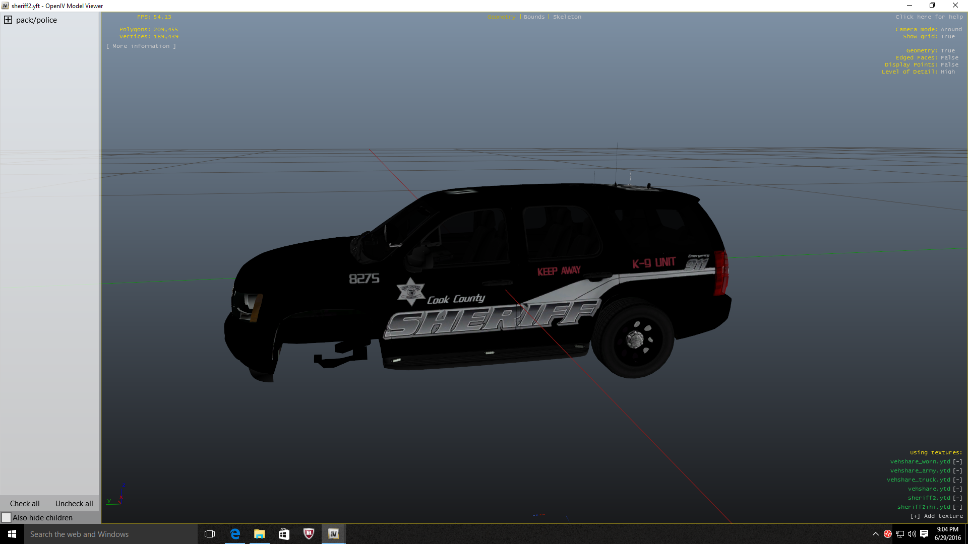This screenshot has height=544, width=968.
Task: Open Windows Store taskbar icon
Action: click(x=284, y=534)
